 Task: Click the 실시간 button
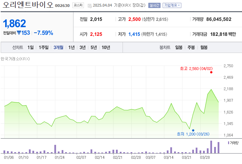pyautogui.click(x=154, y=6)
